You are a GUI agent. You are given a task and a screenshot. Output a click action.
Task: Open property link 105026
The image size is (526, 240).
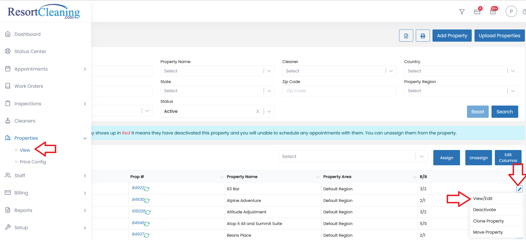(139, 211)
